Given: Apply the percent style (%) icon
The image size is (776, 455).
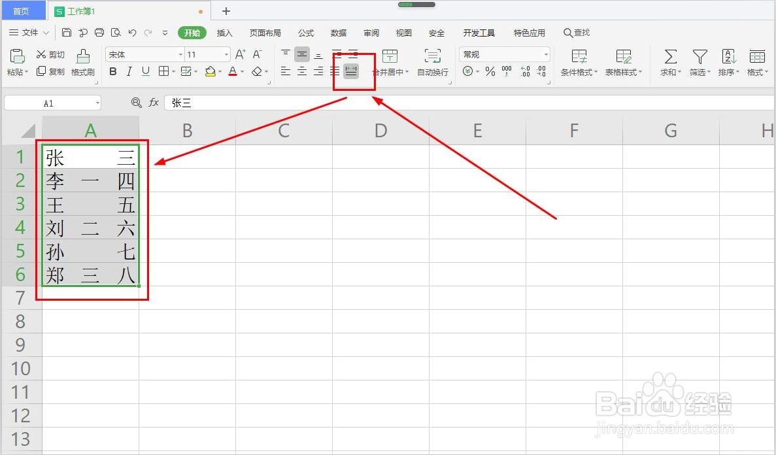Looking at the screenshot, I should point(490,72).
